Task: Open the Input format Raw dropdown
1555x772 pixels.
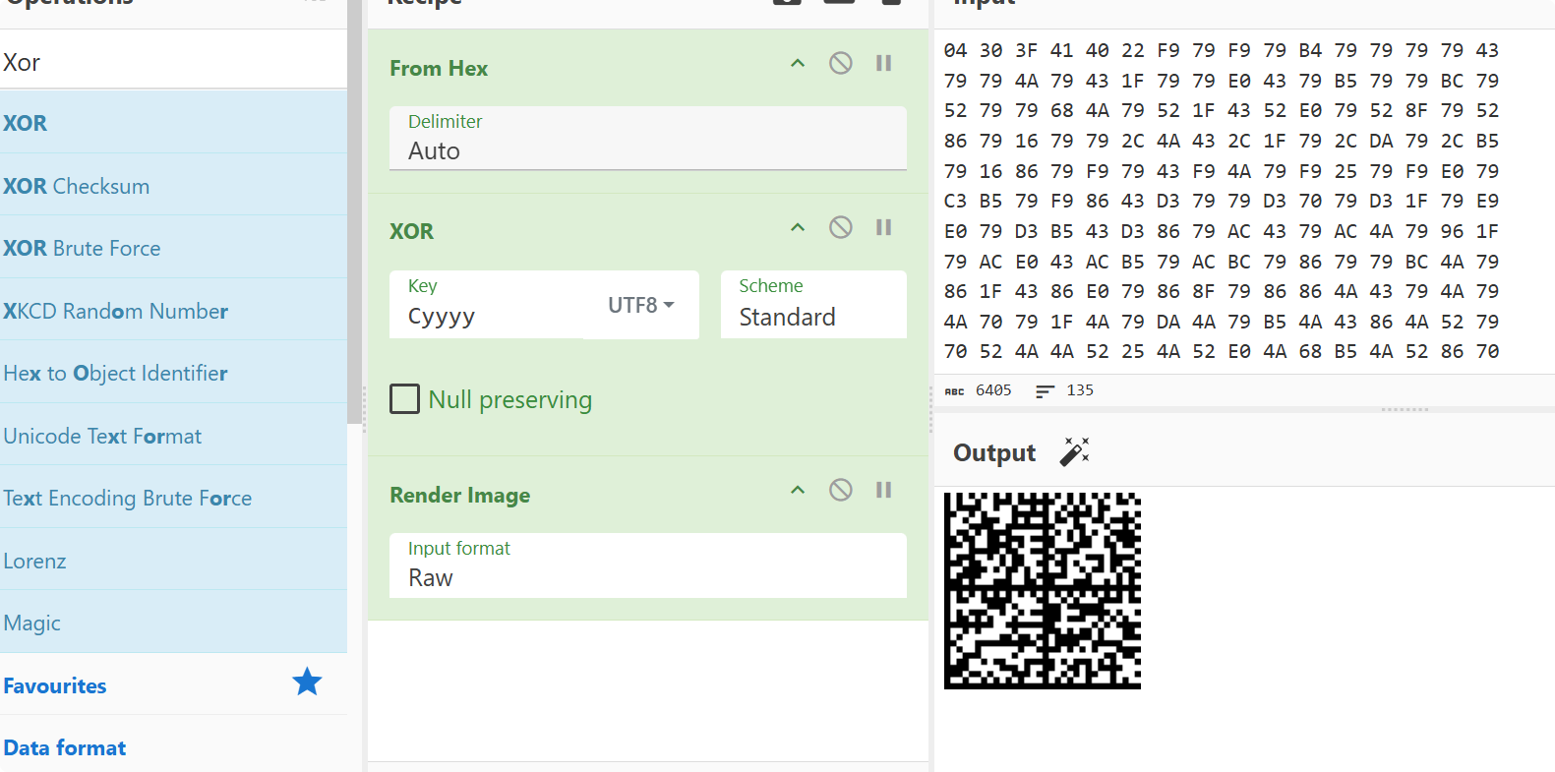Action: (x=647, y=565)
